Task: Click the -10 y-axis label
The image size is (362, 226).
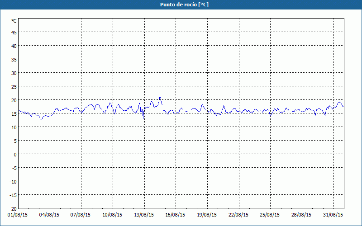Action: pos(13,182)
